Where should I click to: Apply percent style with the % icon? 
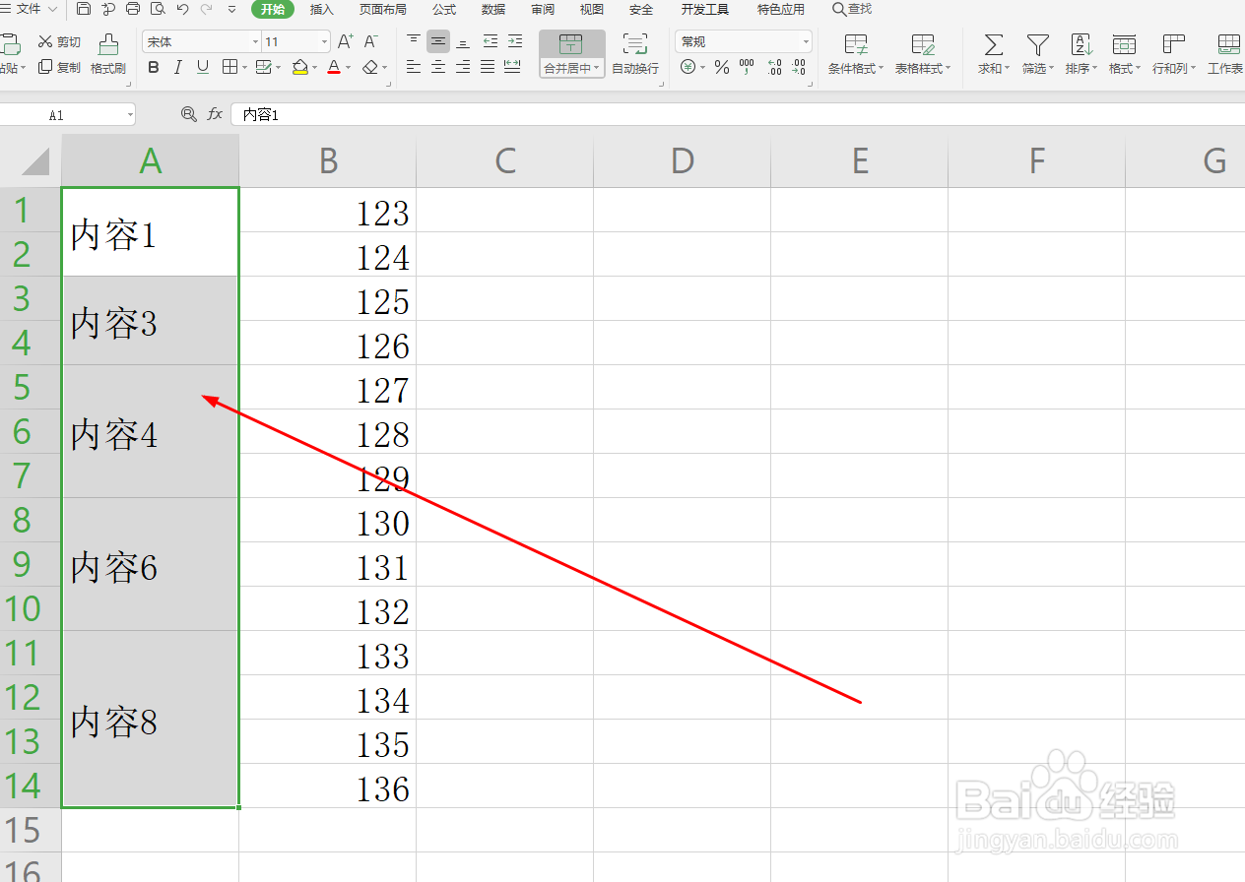point(722,67)
